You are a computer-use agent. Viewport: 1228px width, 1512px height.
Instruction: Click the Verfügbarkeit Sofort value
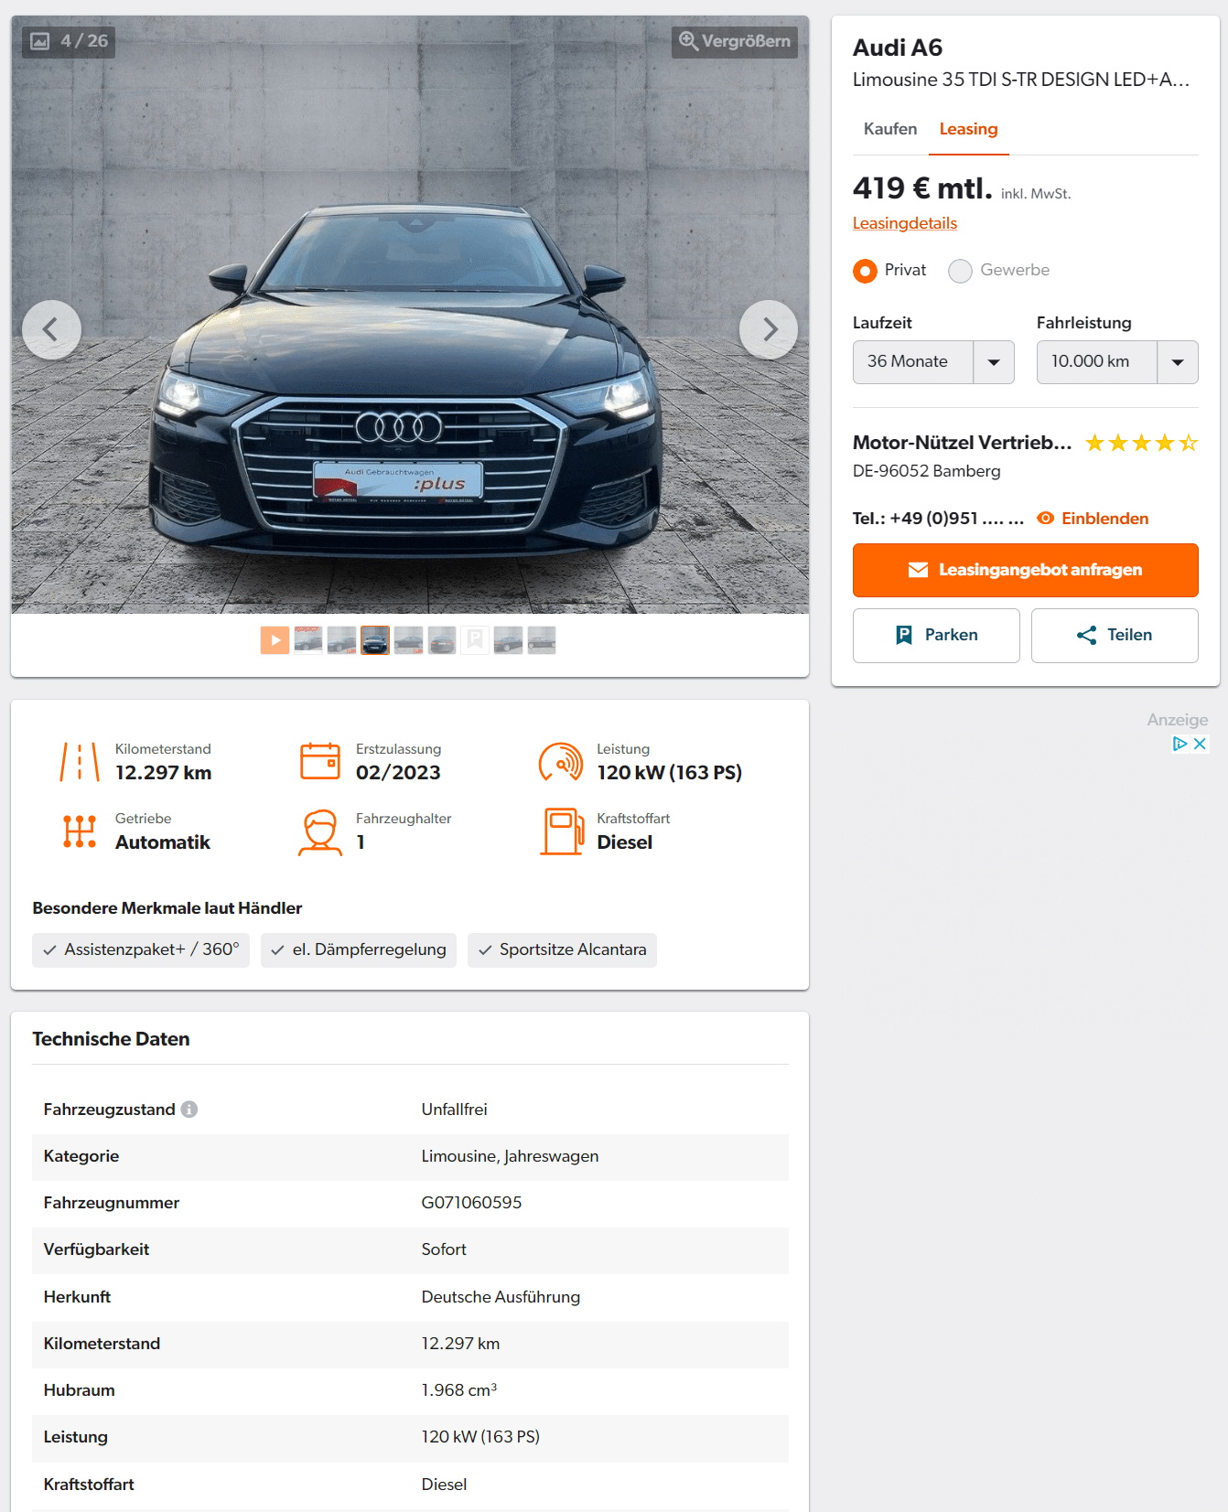click(x=444, y=1249)
